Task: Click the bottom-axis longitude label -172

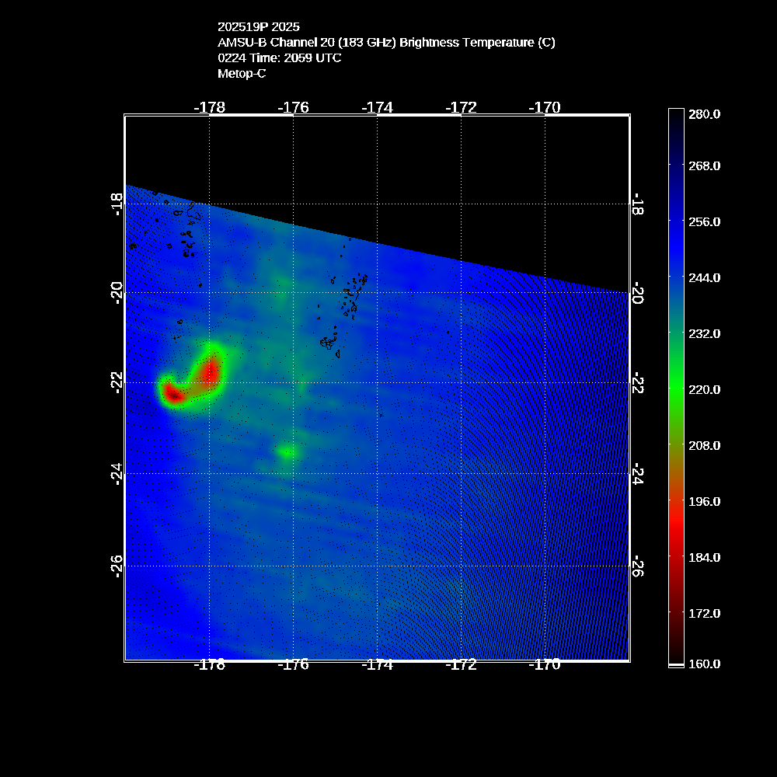Action: coord(461,665)
